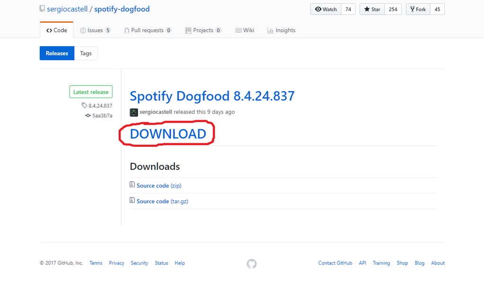The height and width of the screenshot is (282, 484).
Task: Watch this repository
Action: pos(326,9)
